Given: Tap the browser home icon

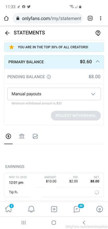Looking at the screenshot, I should (x=6, y=18).
